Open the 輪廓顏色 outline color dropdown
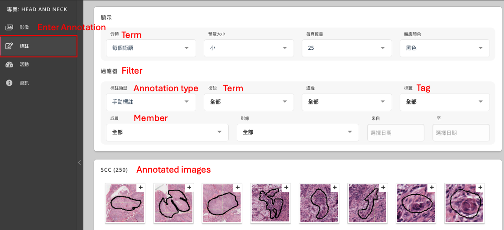Viewport: 504px width, 230px height. 444,48
